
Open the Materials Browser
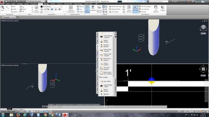tap(115, 6)
